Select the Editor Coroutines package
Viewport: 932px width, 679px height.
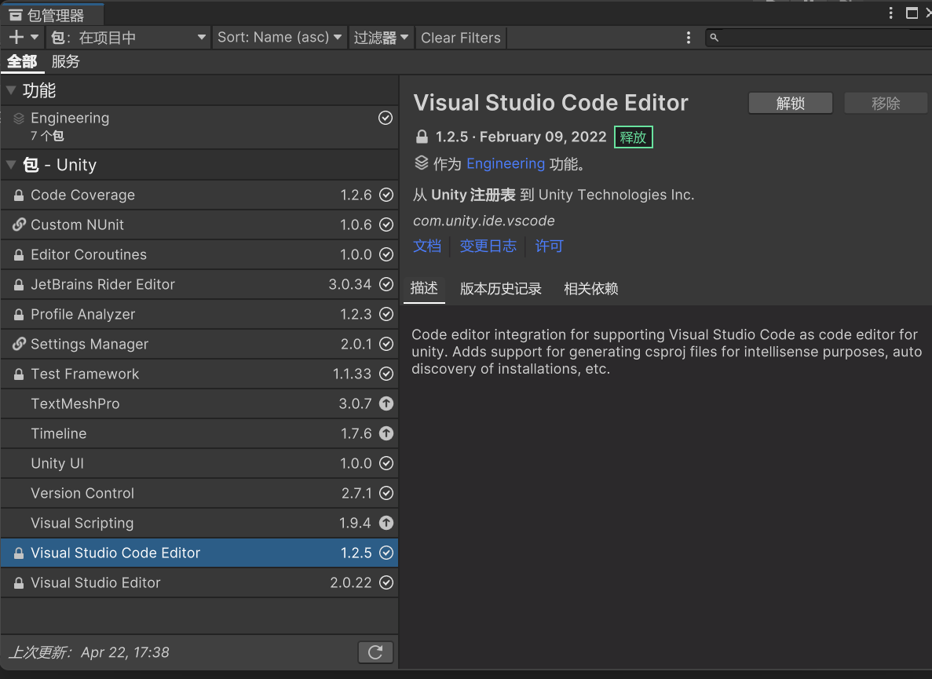coord(199,254)
